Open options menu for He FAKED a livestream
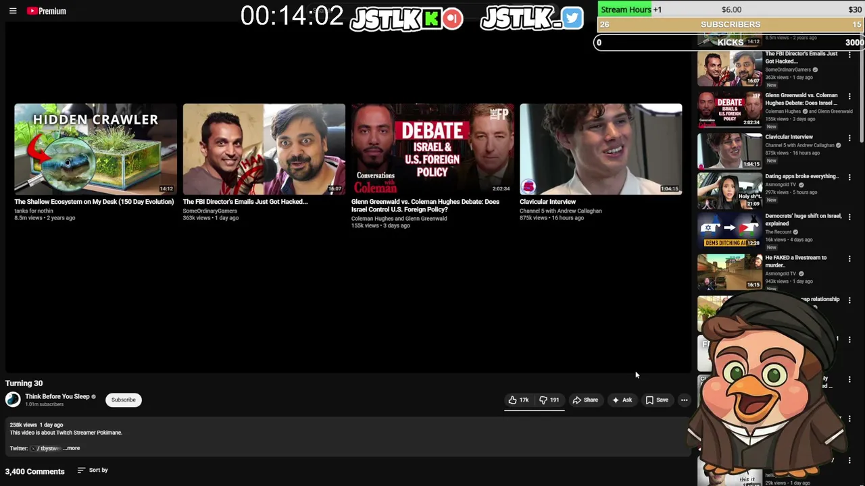This screenshot has width=865, height=486. point(849,259)
